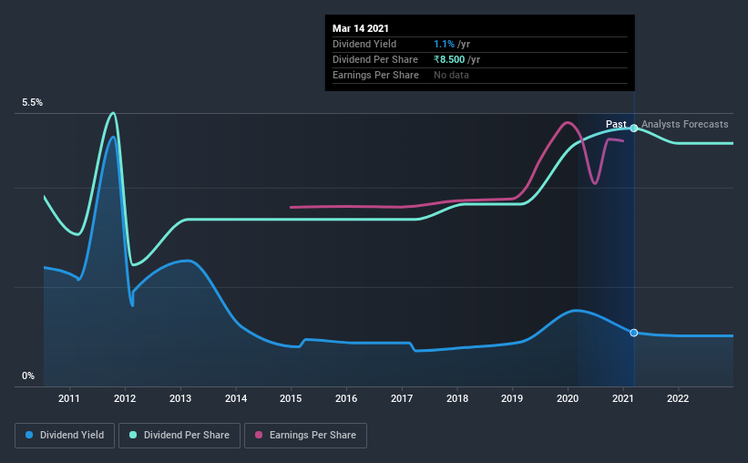Screen dimensions: 748x463
Task: Toggle the Dividend Yield legend button
Action: (x=65, y=436)
